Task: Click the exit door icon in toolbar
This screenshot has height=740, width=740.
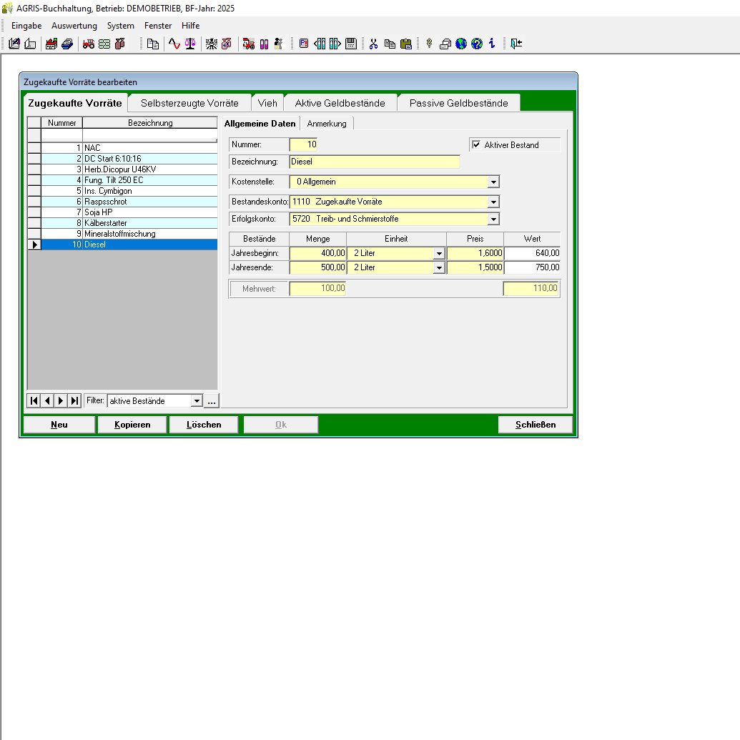Action: pyautogui.click(x=516, y=44)
